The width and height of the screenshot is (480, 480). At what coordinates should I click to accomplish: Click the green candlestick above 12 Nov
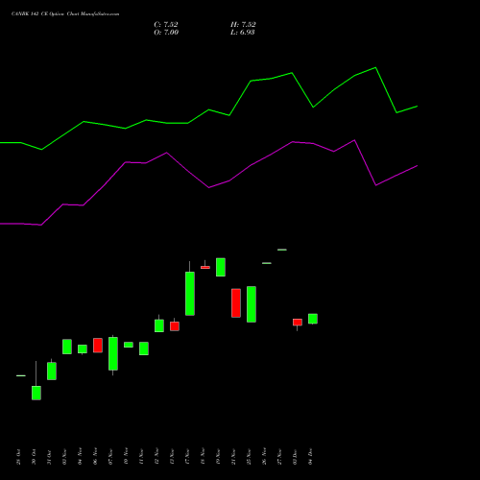click(159, 325)
